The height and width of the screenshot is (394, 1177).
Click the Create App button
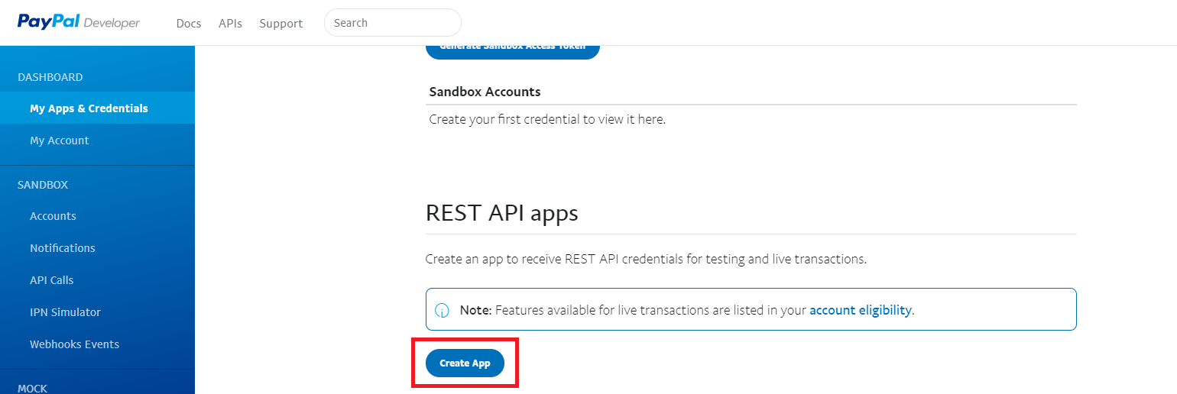tap(465, 363)
